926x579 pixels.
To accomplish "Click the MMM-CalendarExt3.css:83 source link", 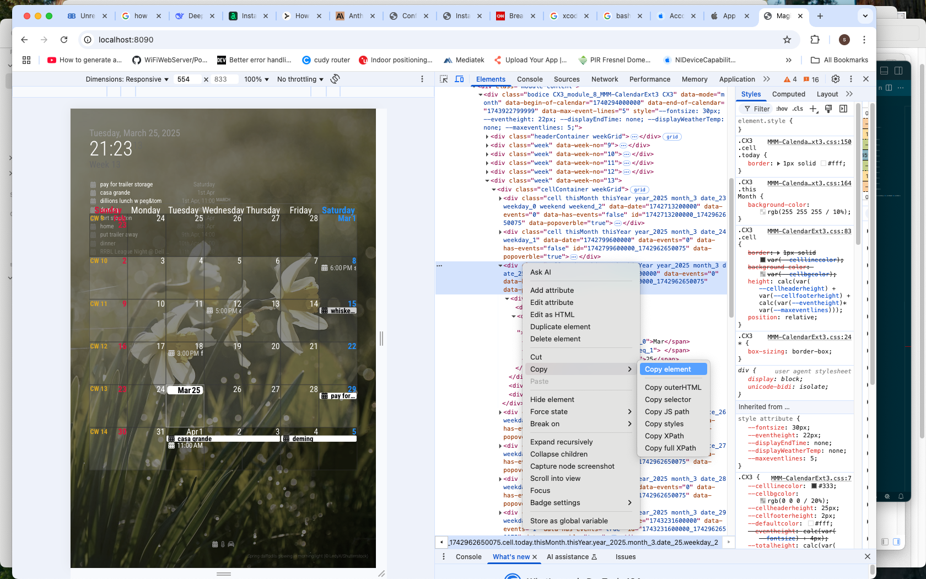I will [x=809, y=231].
